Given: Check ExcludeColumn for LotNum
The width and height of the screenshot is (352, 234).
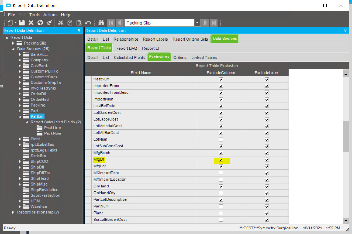Looking at the screenshot, I should point(221,139).
